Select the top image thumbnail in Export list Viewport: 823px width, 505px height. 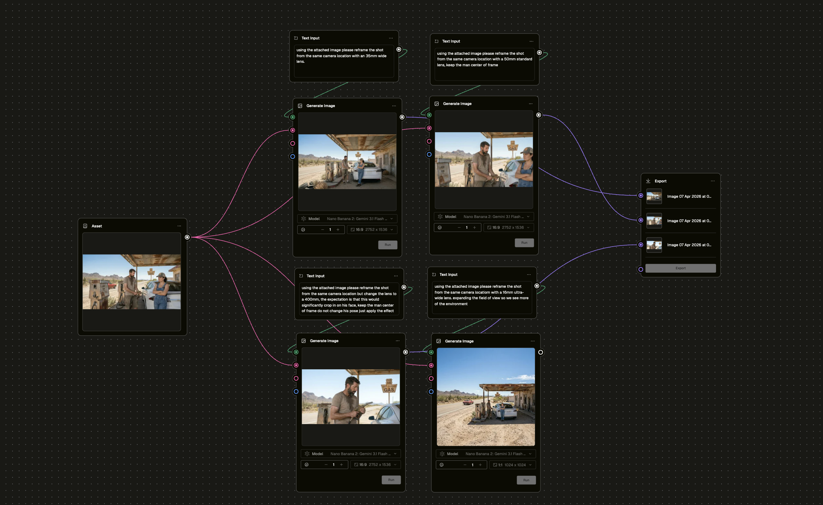(654, 196)
